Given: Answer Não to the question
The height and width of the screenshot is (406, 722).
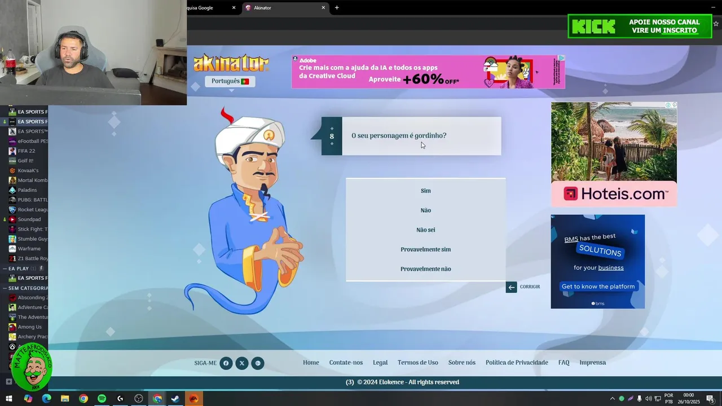Looking at the screenshot, I should point(426,210).
